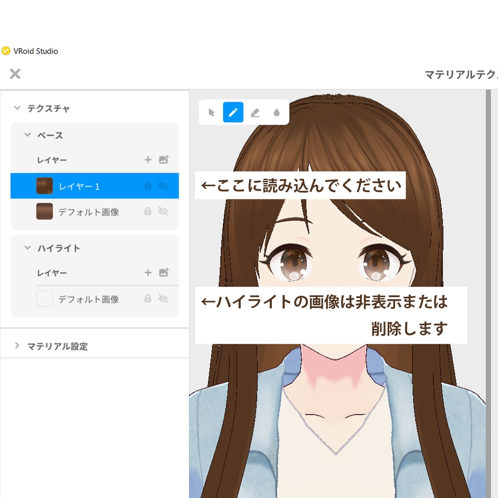Toggle lock on ベース デフォルト画像
498x498 pixels.
pyautogui.click(x=148, y=211)
